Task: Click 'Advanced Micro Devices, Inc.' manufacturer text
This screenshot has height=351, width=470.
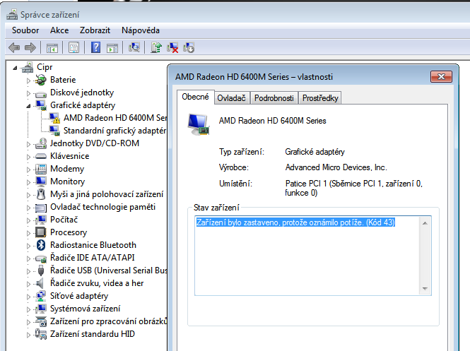Action: click(x=336, y=167)
